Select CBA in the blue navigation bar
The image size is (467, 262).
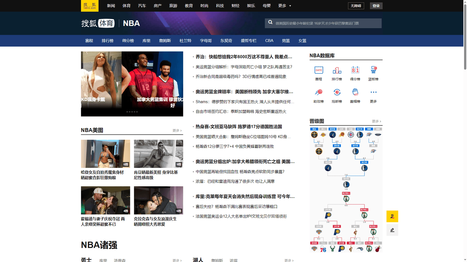tap(269, 40)
